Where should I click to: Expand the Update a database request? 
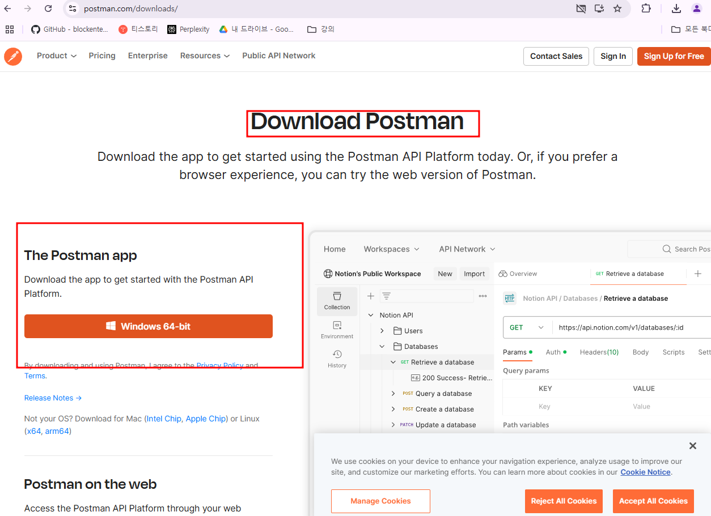point(393,425)
